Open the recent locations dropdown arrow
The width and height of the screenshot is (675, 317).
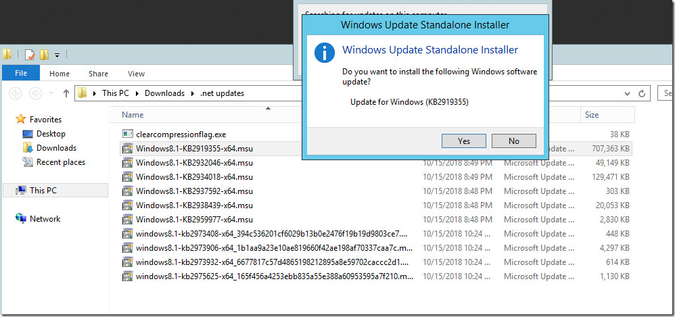[x=51, y=93]
